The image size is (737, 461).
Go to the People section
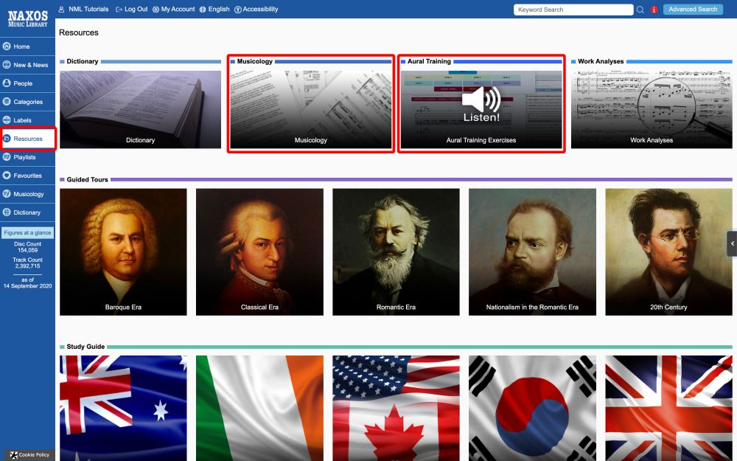pyautogui.click(x=28, y=83)
